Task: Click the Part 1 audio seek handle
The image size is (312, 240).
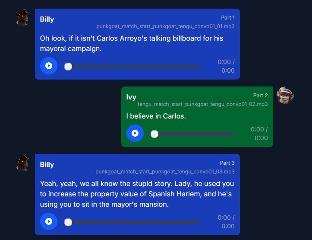Action: click(x=68, y=67)
